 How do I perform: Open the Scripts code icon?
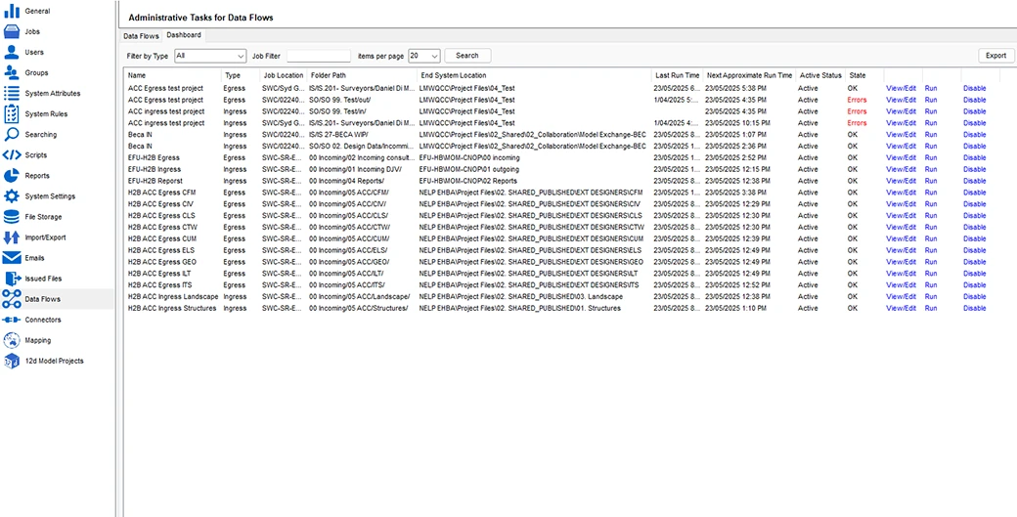point(12,154)
